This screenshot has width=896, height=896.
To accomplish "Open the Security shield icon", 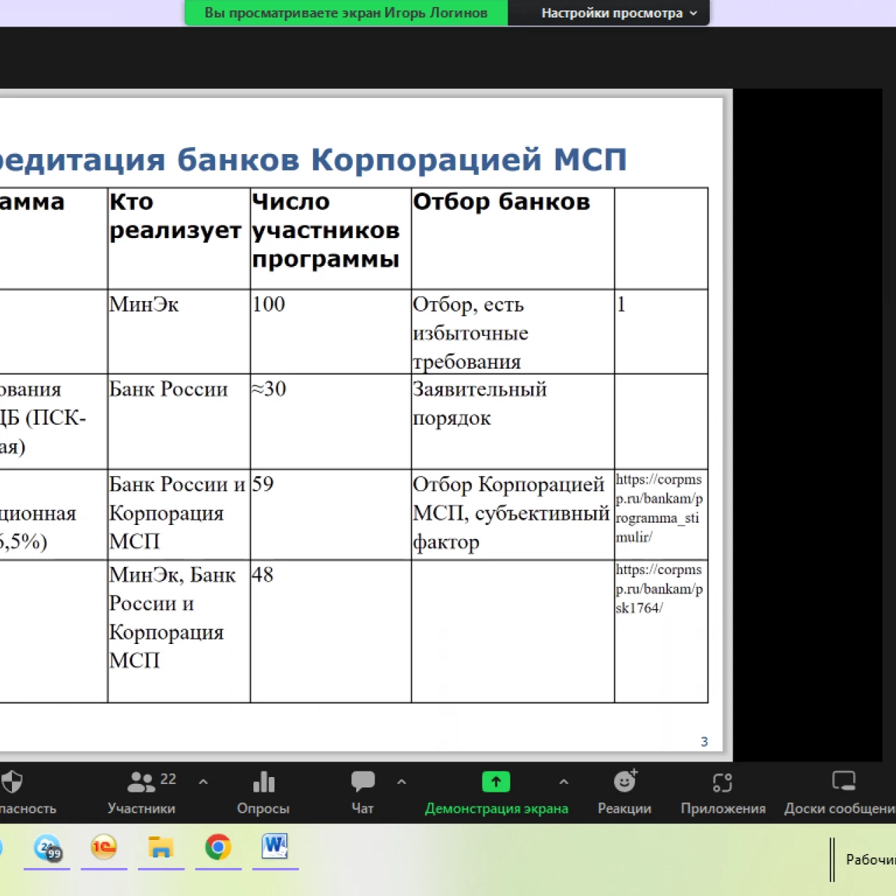I will click(x=12, y=782).
